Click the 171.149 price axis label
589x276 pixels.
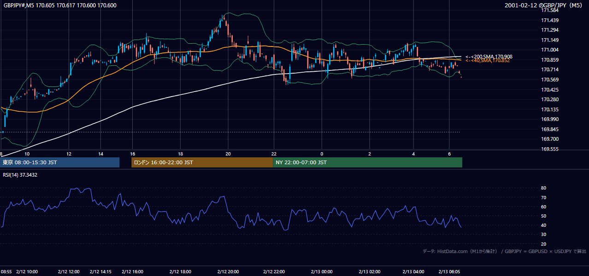pyautogui.click(x=549, y=40)
